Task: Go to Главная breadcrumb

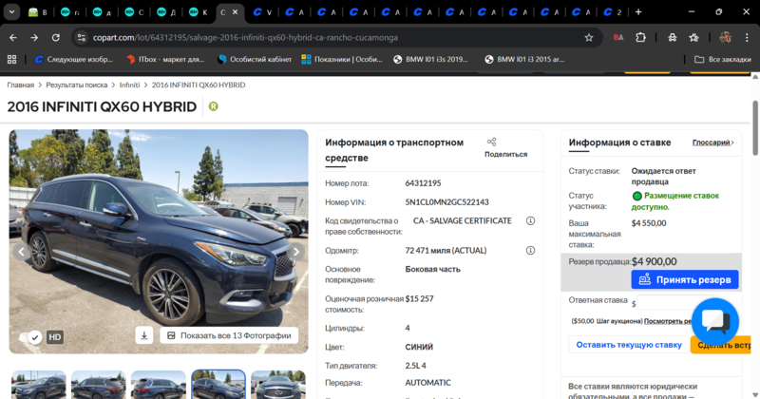Action: point(20,85)
